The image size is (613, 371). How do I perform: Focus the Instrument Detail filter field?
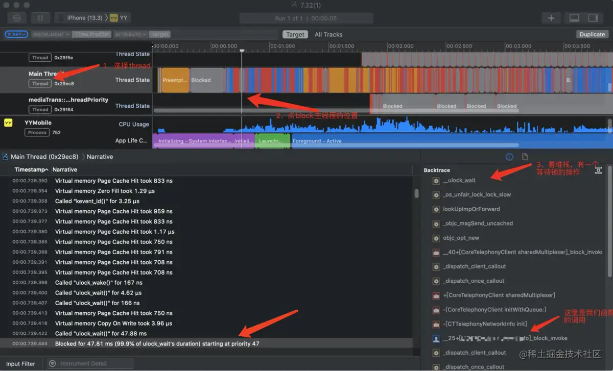[90, 364]
